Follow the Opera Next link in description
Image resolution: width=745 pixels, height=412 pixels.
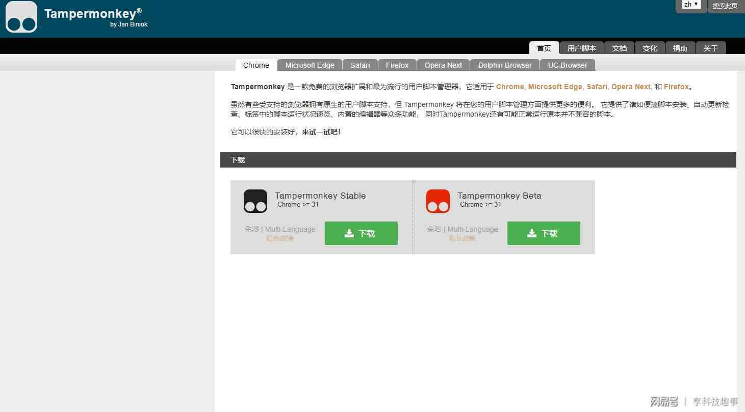pos(631,87)
